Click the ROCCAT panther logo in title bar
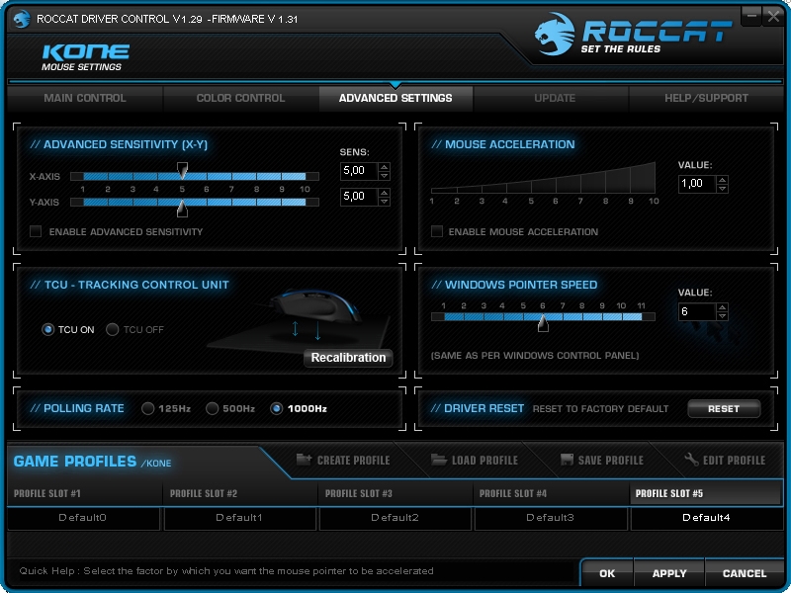791x593 pixels. click(x=22, y=19)
